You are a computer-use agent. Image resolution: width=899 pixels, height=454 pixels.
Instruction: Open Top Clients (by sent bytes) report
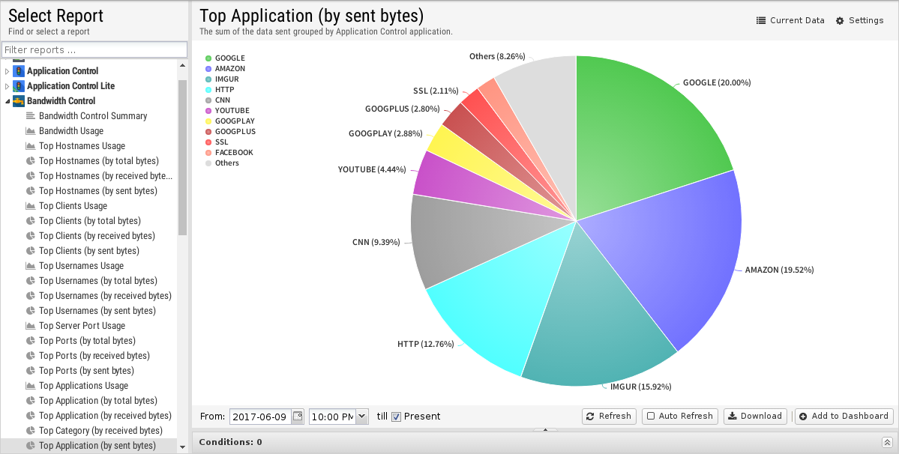(89, 251)
